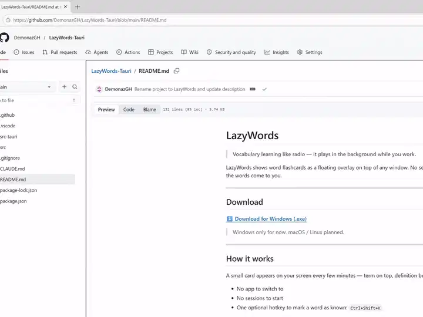
Task: Click the Projects table icon
Action: pyautogui.click(x=151, y=52)
